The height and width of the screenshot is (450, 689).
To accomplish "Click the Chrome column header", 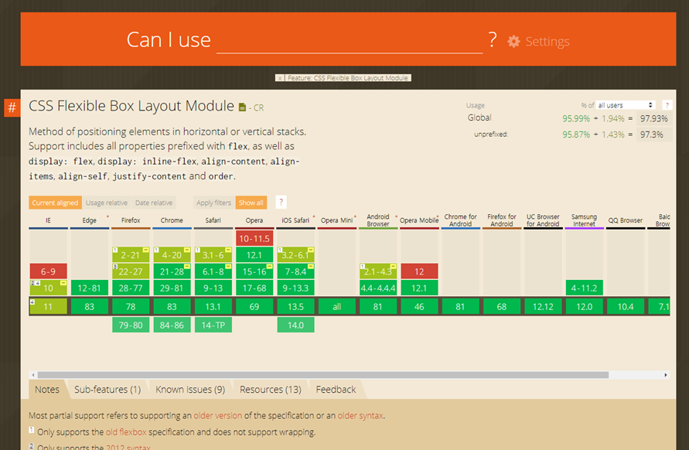I will point(172,220).
